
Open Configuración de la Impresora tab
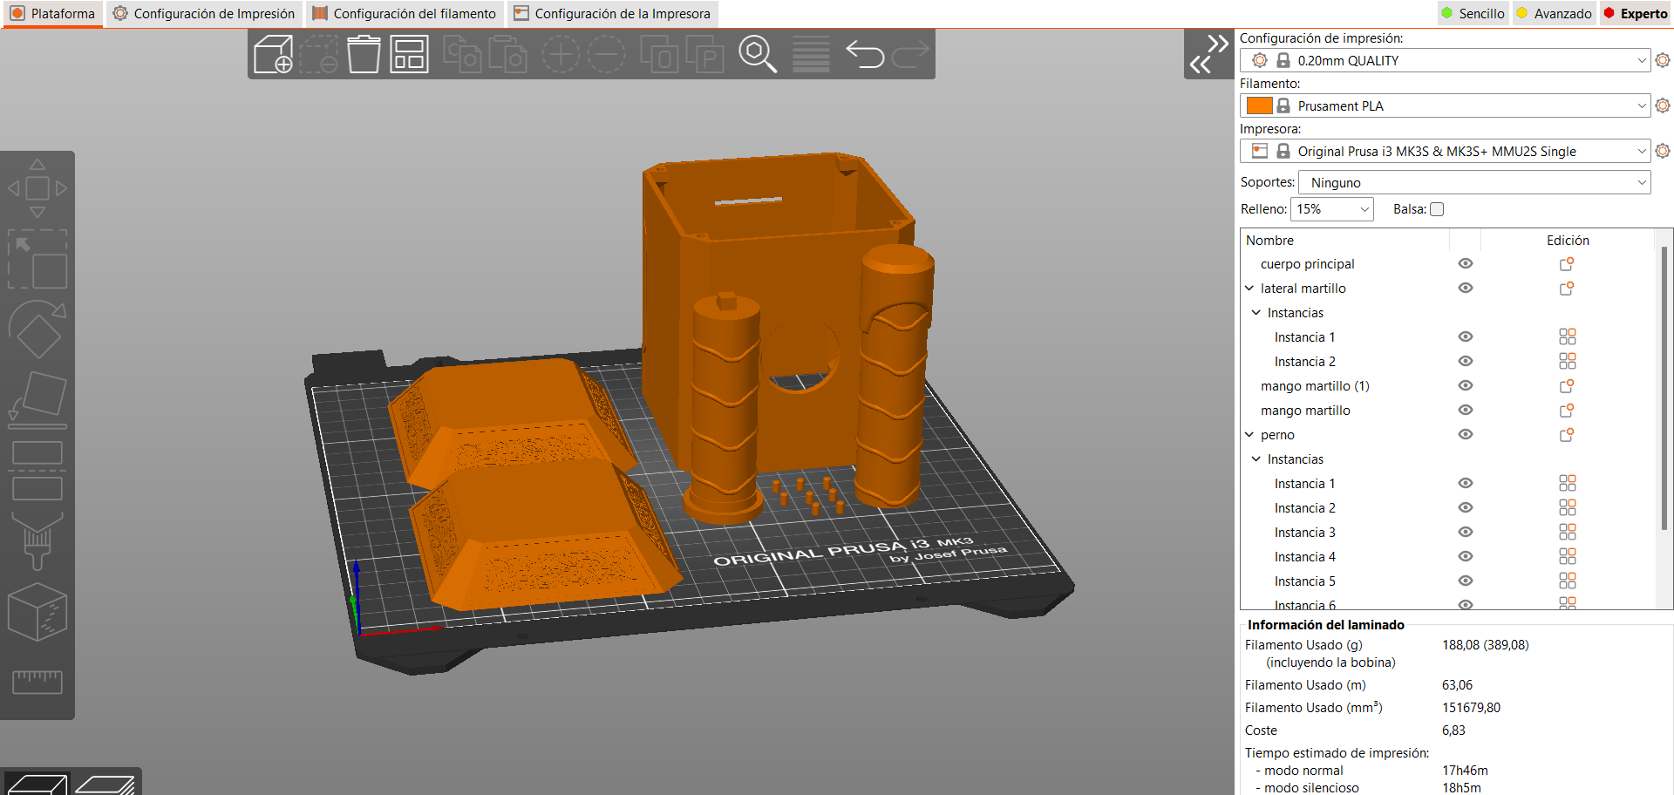612,13
